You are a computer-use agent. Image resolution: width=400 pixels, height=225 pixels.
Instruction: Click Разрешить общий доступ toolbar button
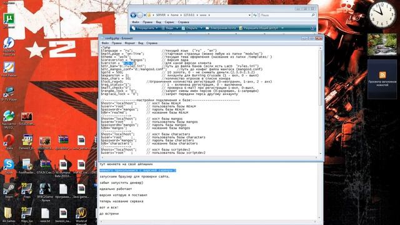[x=259, y=28]
